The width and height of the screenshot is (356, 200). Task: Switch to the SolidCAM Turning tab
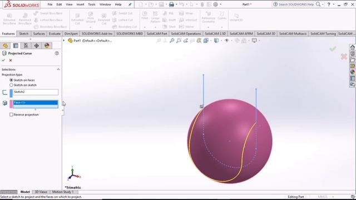pos(323,33)
